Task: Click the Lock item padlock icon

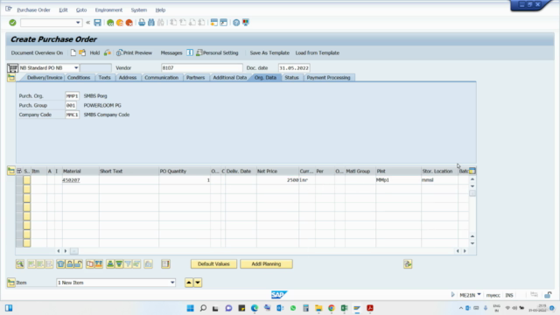Action: point(70,264)
